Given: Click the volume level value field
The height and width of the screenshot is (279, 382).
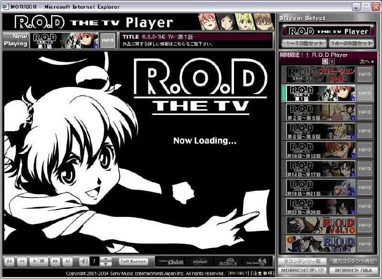Looking at the screenshot, I should [95, 261].
